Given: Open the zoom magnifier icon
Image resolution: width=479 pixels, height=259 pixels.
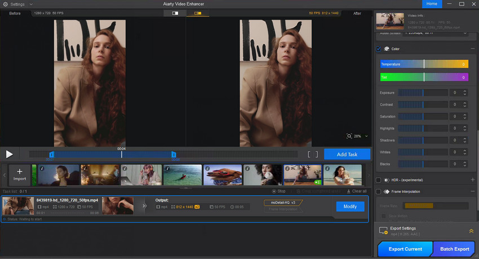Looking at the screenshot, I should tap(349, 136).
